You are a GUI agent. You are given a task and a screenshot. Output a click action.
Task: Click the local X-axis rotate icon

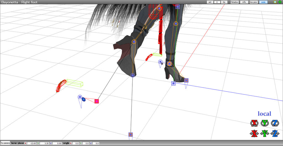[x=254, y=123]
